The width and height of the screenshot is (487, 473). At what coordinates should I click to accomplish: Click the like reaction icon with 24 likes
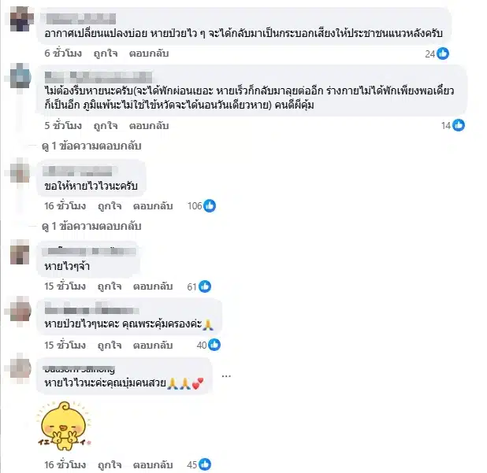click(443, 54)
